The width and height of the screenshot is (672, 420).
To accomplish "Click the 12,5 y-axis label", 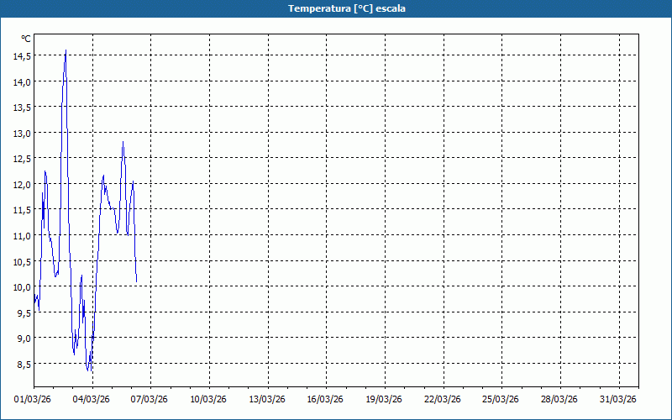I will click(22, 159).
